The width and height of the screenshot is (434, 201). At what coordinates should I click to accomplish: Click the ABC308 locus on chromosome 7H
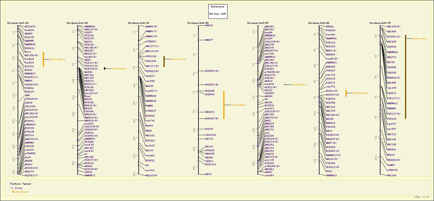click(392, 175)
